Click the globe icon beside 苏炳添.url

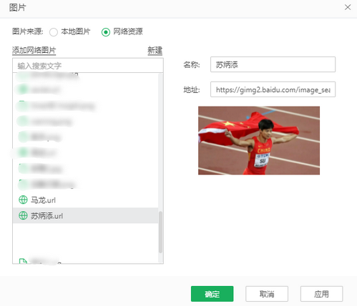[23, 215]
